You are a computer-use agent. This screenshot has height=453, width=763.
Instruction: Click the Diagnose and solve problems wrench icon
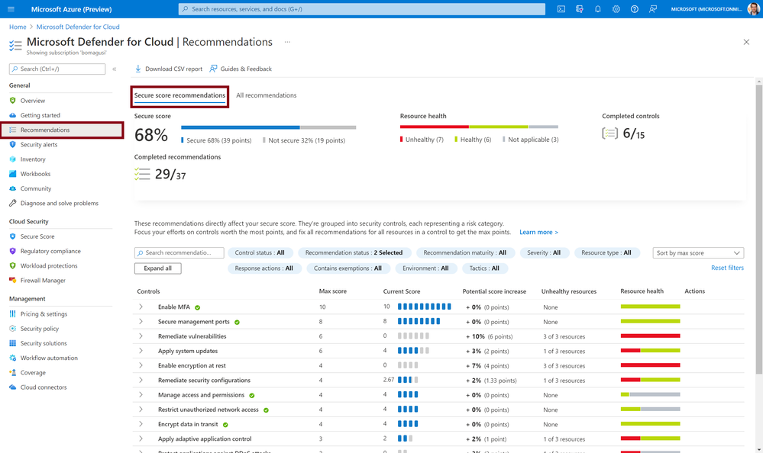coord(13,203)
